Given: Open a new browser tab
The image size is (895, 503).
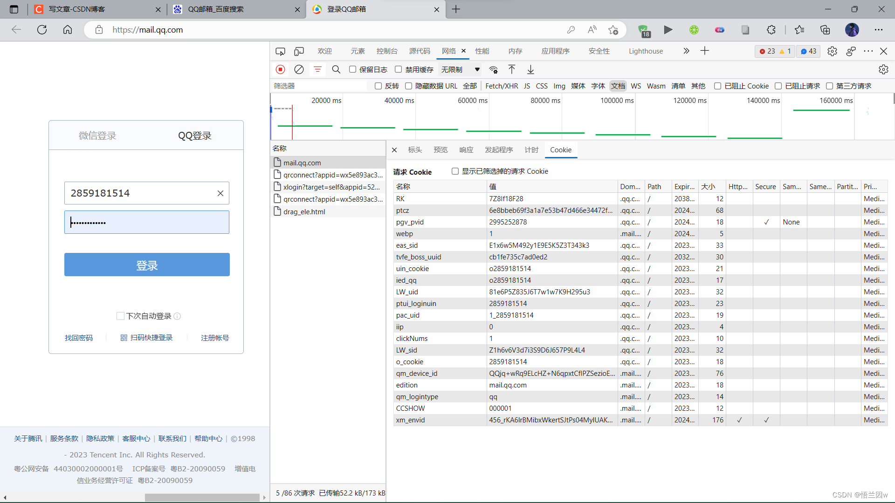Looking at the screenshot, I should click(x=456, y=9).
